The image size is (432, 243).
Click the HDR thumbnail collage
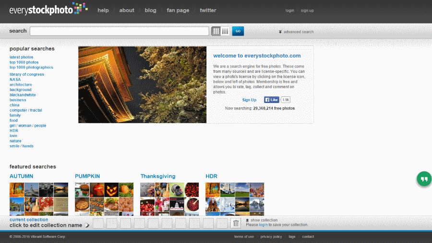pyautogui.click(x=235, y=199)
